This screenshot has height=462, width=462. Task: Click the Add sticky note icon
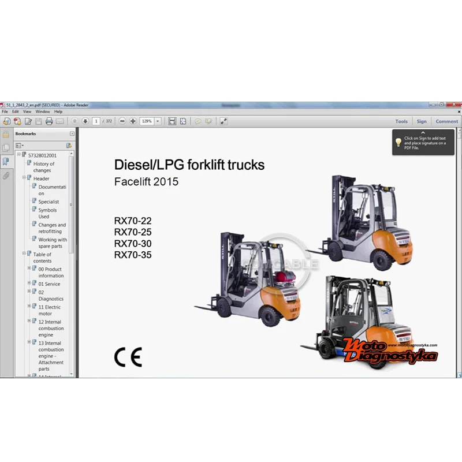click(x=198, y=121)
